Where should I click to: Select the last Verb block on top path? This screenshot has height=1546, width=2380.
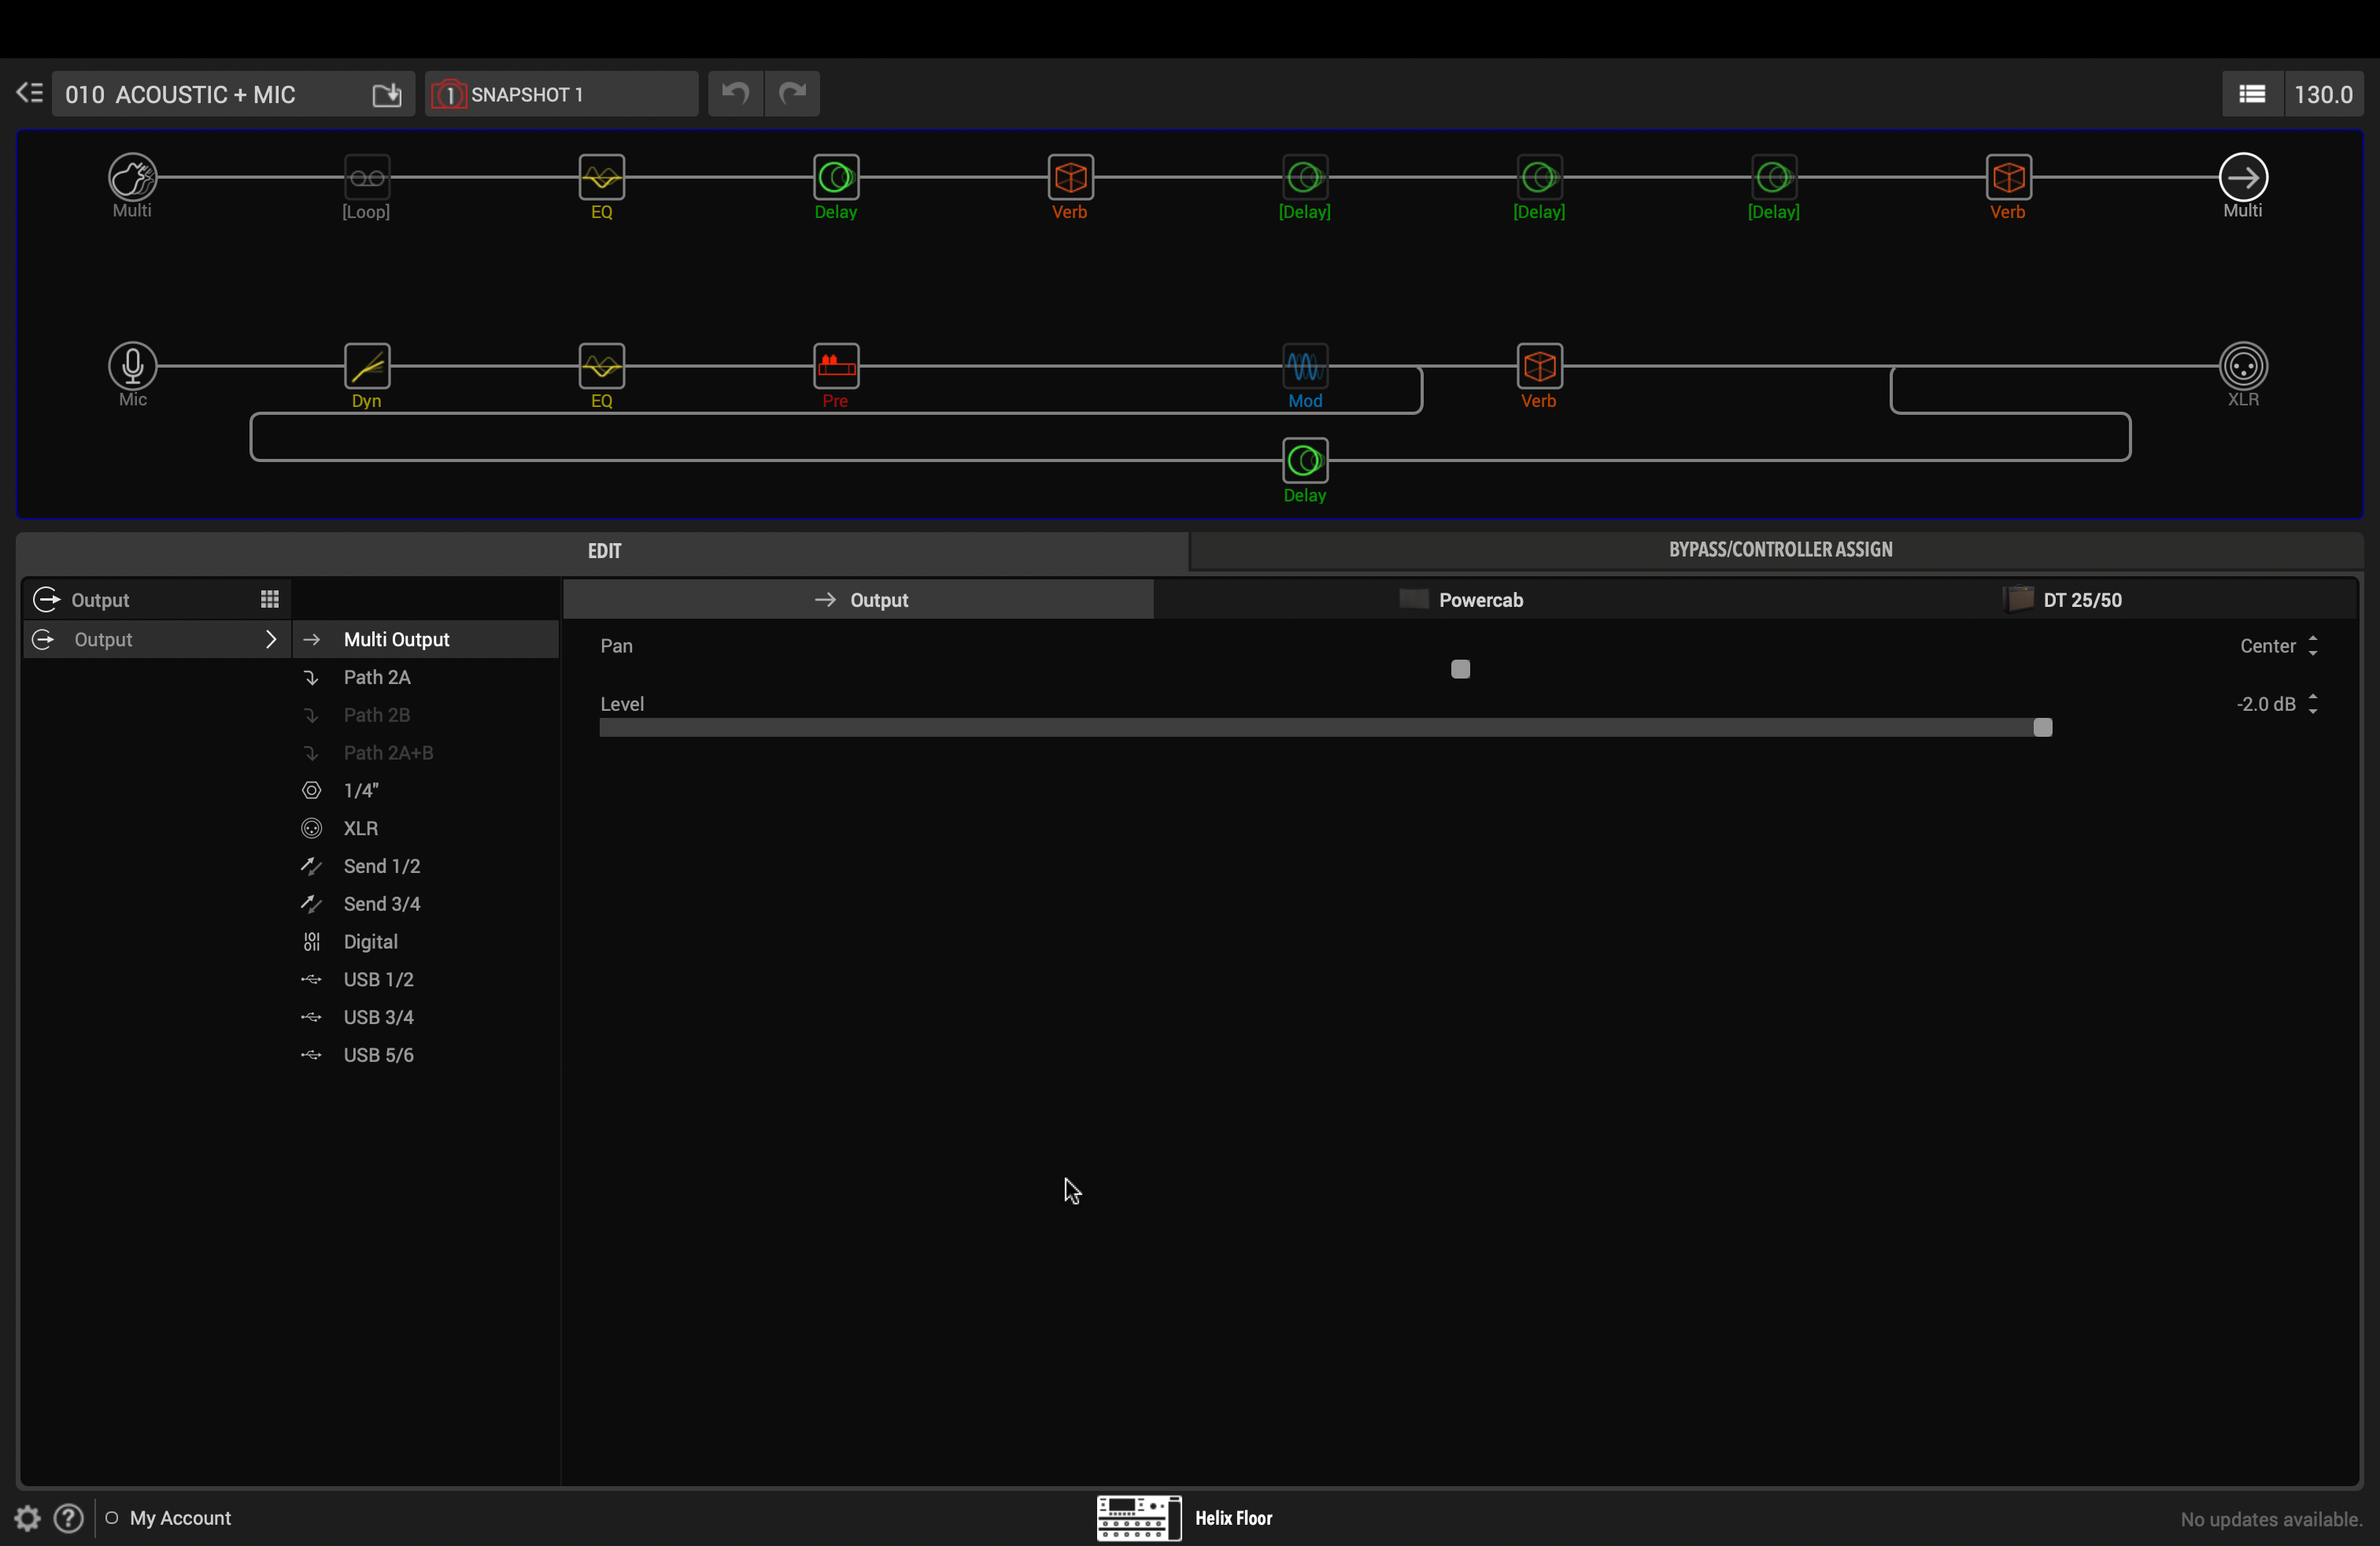[x=2009, y=178]
